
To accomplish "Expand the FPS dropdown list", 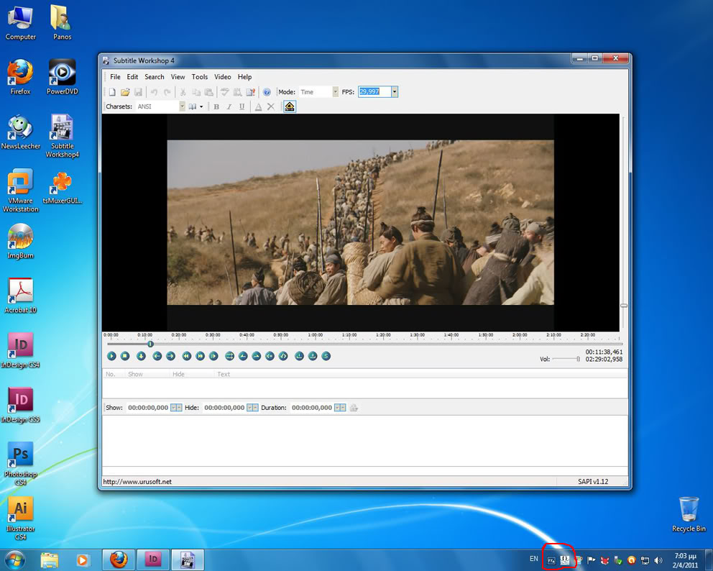I will point(394,92).
